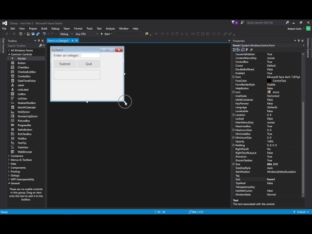Click the Text property value Form1
This screenshot has height=234, width=312.
271,179
